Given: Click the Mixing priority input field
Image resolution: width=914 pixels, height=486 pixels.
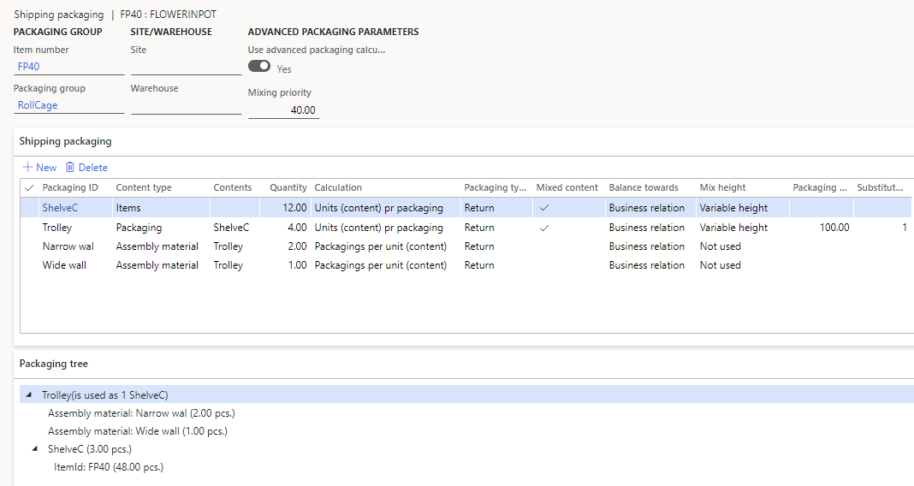Looking at the screenshot, I should tap(283, 110).
